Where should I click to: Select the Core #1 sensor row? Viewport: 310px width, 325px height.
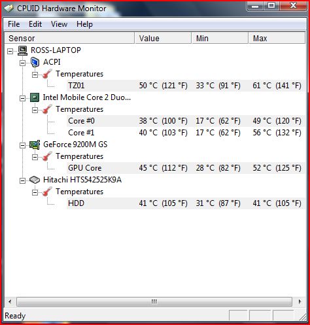coord(185,133)
